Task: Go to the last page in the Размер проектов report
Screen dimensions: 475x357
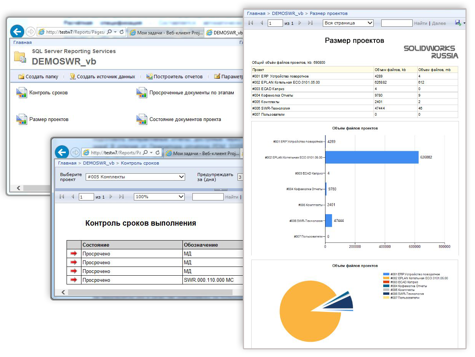Action: (x=310, y=23)
